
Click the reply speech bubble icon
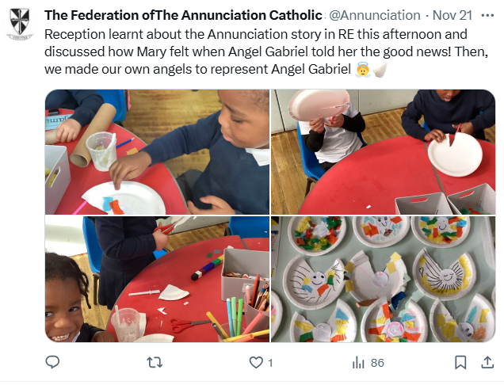(x=52, y=362)
